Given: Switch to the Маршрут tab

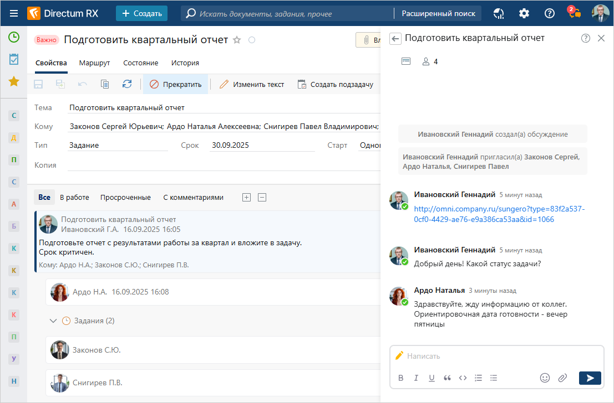Looking at the screenshot, I should tap(94, 63).
